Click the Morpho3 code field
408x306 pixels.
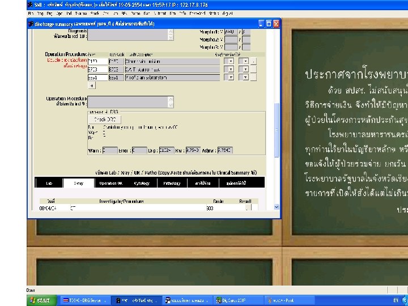[x=231, y=47]
